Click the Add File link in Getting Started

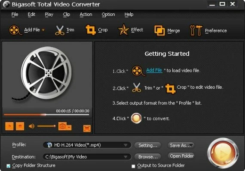[x=154, y=70]
